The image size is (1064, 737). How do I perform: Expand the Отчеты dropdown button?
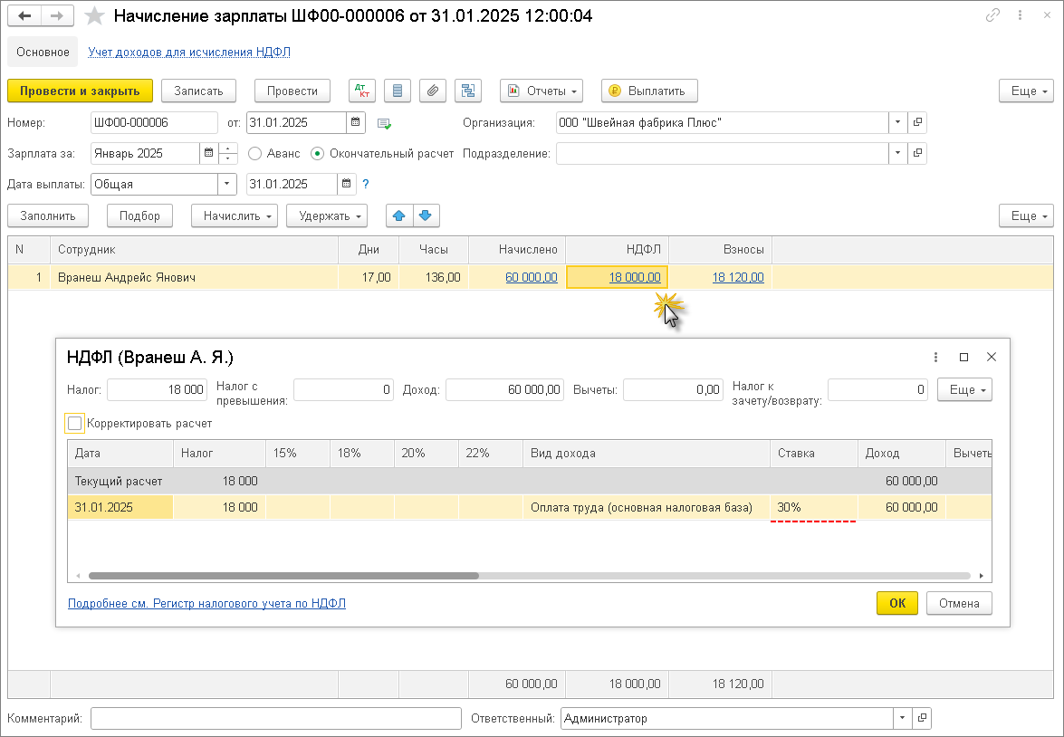pyautogui.click(x=542, y=91)
